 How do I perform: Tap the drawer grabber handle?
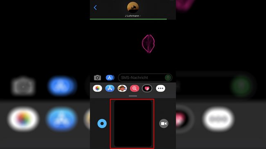pyautogui.click(x=133, y=96)
